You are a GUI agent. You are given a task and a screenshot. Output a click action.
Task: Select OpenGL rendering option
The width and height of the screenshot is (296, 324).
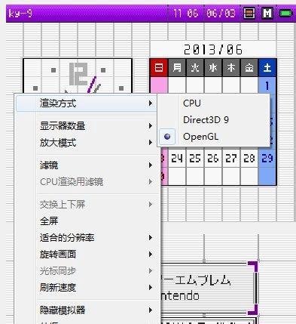pos(213,137)
